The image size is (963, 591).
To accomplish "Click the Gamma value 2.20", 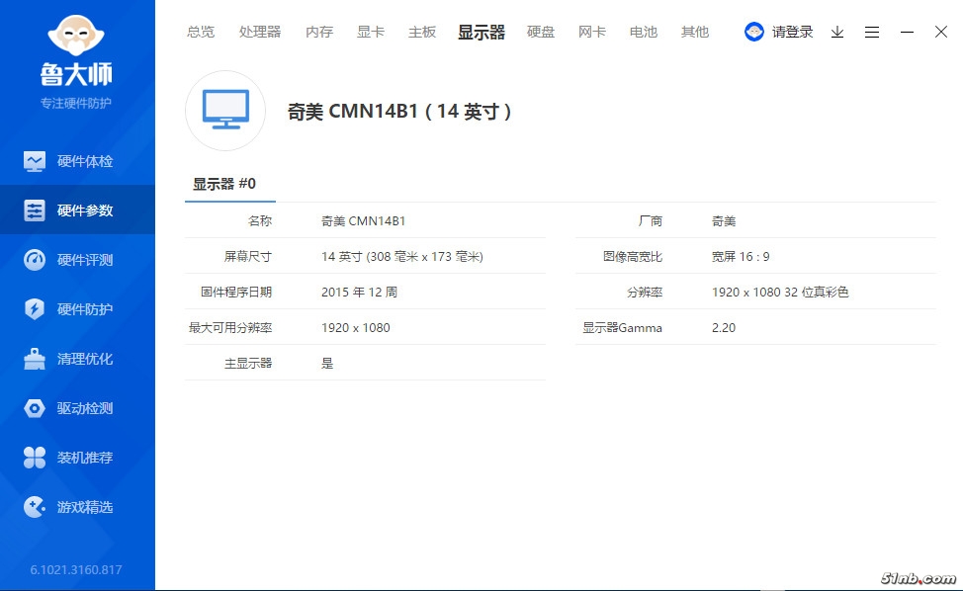I will coord(724,328).
